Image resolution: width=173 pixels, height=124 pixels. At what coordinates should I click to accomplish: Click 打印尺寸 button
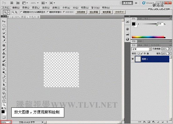[119, 12]
